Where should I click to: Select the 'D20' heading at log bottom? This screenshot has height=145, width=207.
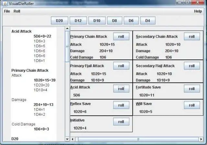click(15, 139)
